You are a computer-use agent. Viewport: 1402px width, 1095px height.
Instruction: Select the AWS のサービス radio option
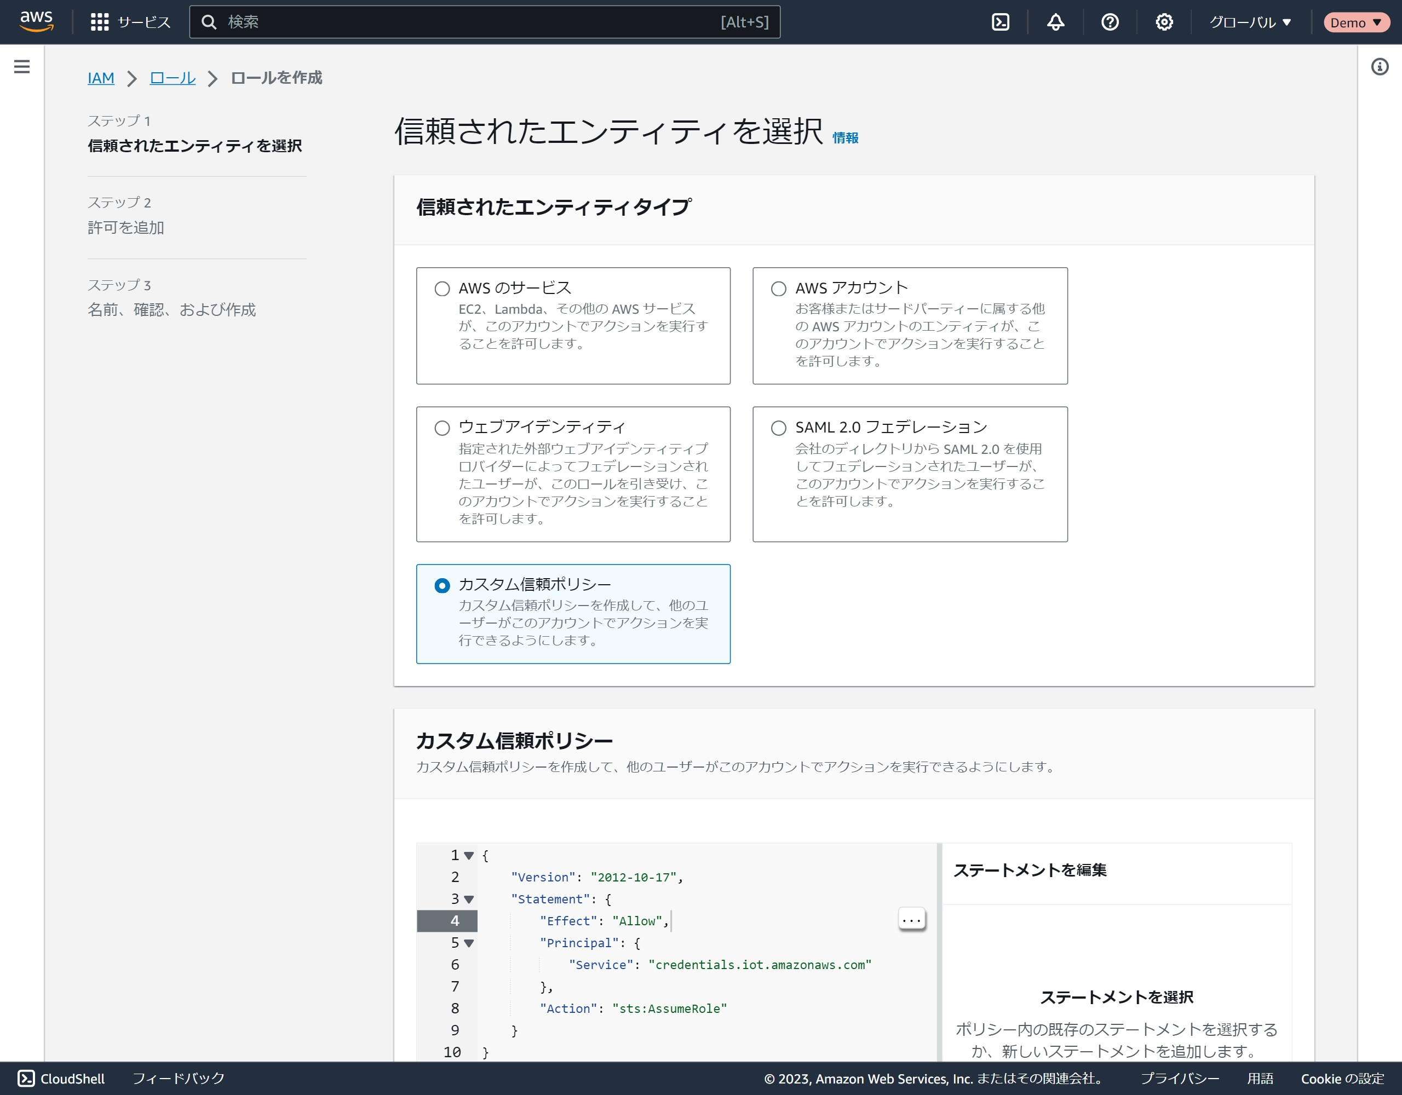(441, 289)
